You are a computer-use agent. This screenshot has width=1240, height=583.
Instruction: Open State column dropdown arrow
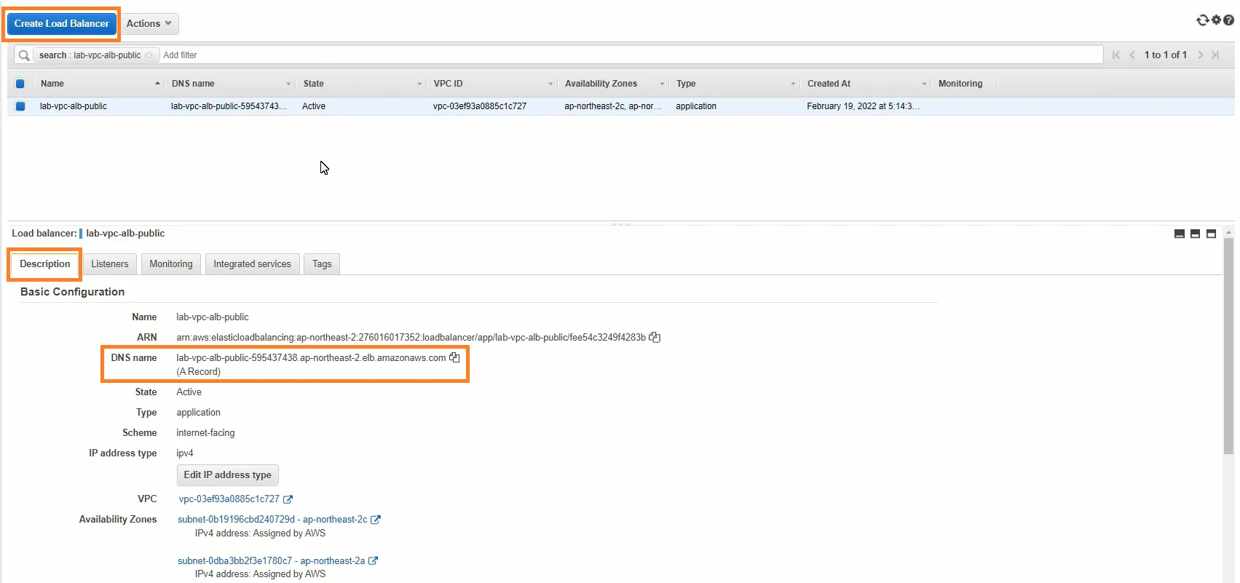[419, 84]
